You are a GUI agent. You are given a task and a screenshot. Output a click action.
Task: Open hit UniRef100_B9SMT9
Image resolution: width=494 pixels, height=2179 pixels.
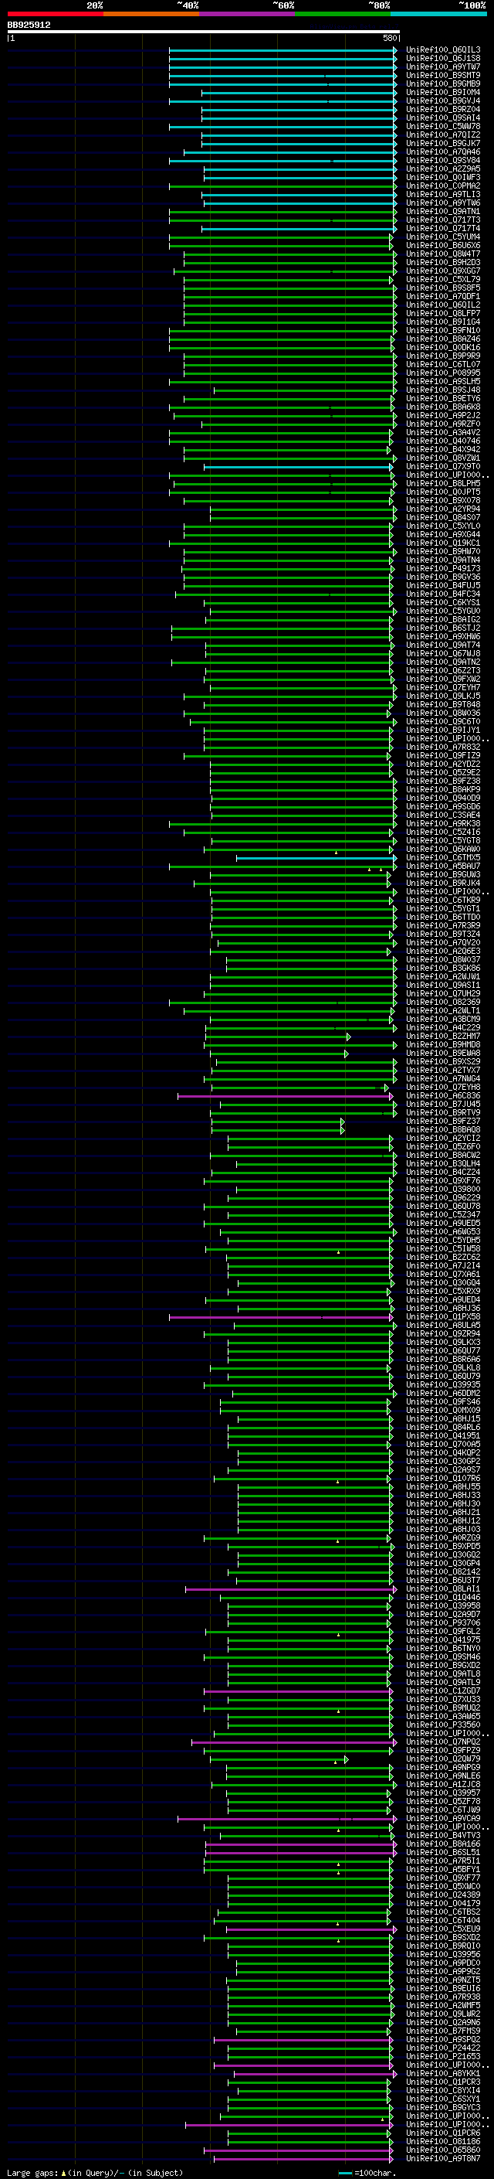click(443, 75)
